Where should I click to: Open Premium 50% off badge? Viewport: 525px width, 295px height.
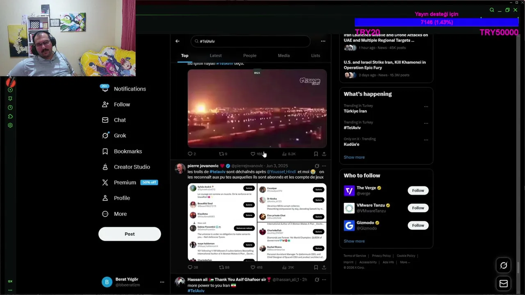coord(149,182)
